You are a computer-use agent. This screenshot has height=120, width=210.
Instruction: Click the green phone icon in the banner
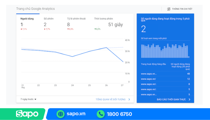click(101, 114)
